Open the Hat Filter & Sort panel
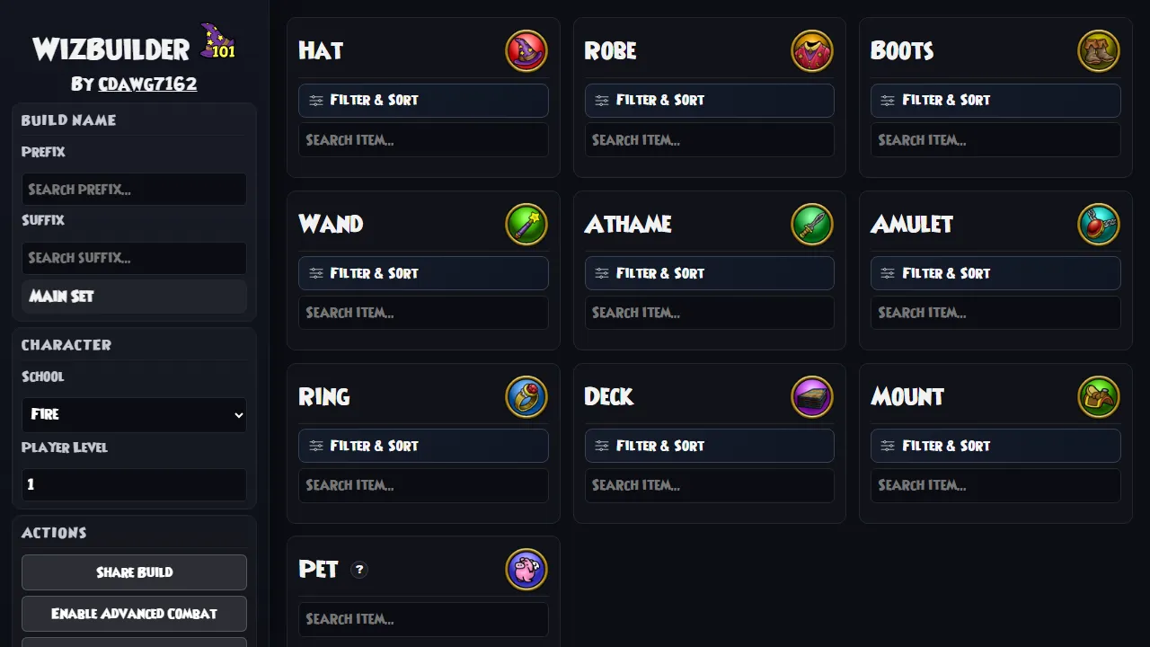The height and width of the screenshot is (647, 1150). pos(423,101)
